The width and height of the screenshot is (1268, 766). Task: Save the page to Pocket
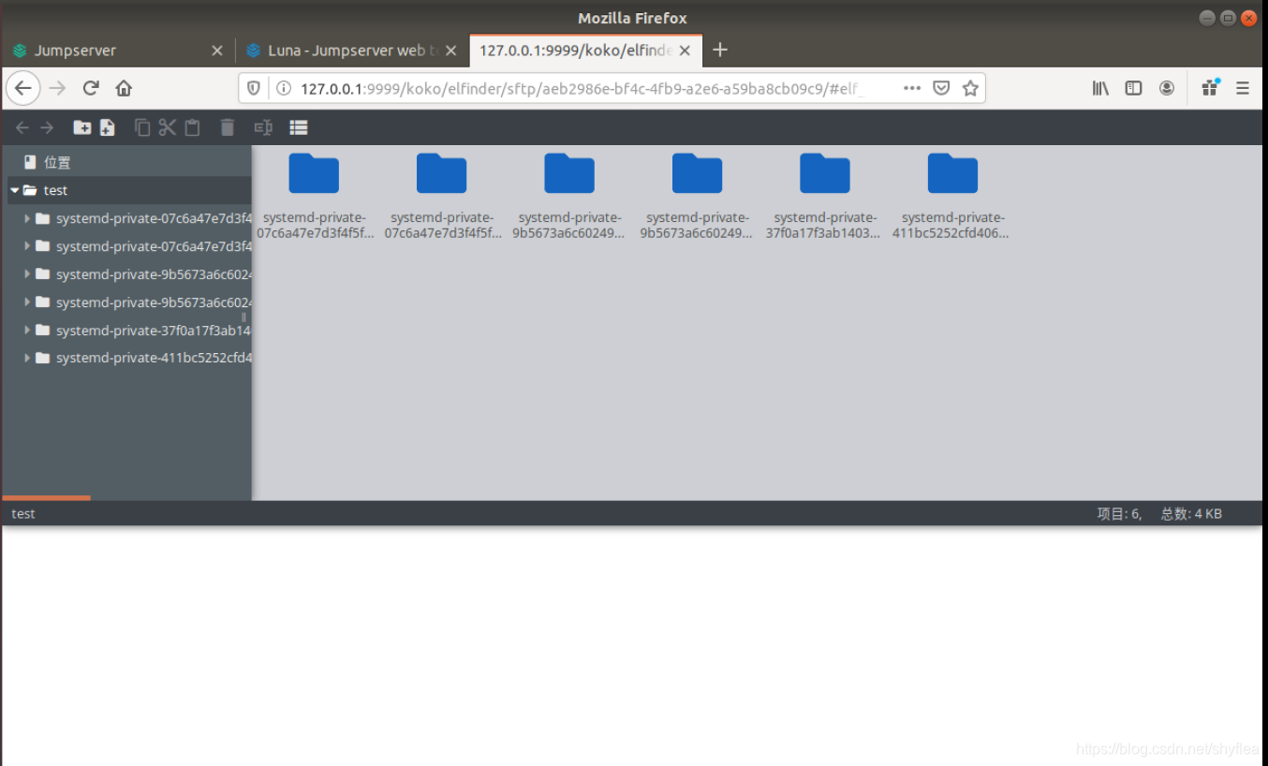pyautogui.click(x=941, y=88)
